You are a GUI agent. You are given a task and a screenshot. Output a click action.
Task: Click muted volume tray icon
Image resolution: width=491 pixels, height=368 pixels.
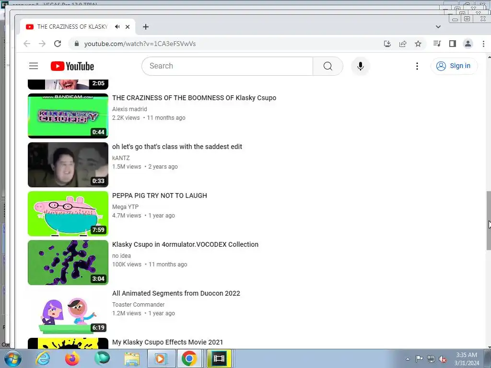click(x=443, y=359)
